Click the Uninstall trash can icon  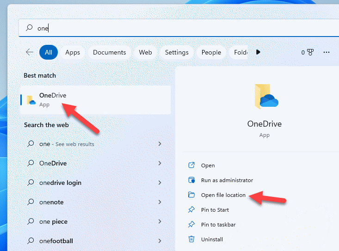point(191,239)
